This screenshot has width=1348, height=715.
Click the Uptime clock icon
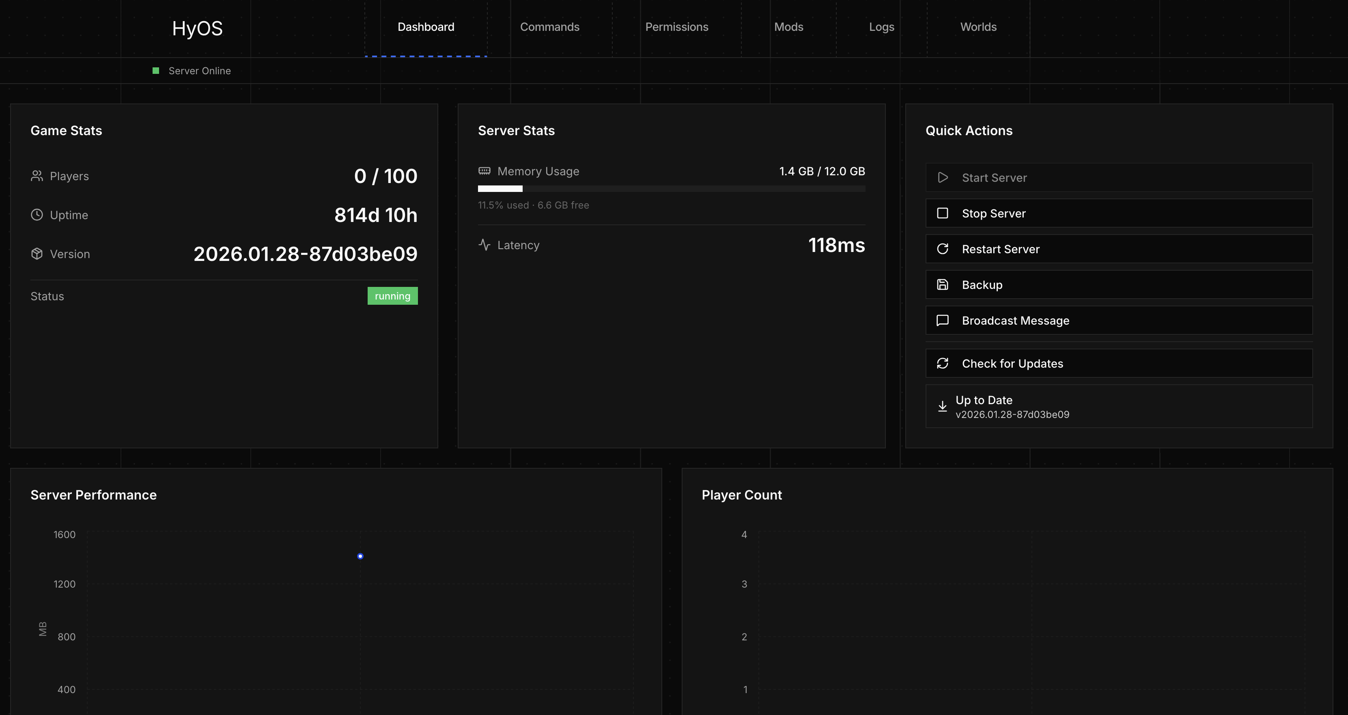point(37,215)
